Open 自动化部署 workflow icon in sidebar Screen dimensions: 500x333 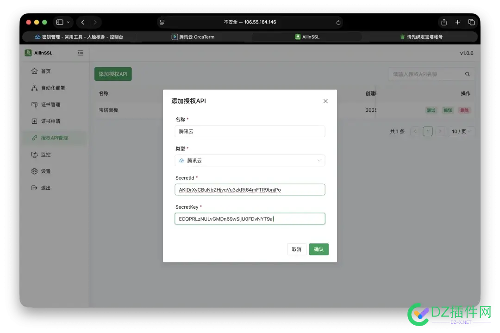[x=34, y=88]
